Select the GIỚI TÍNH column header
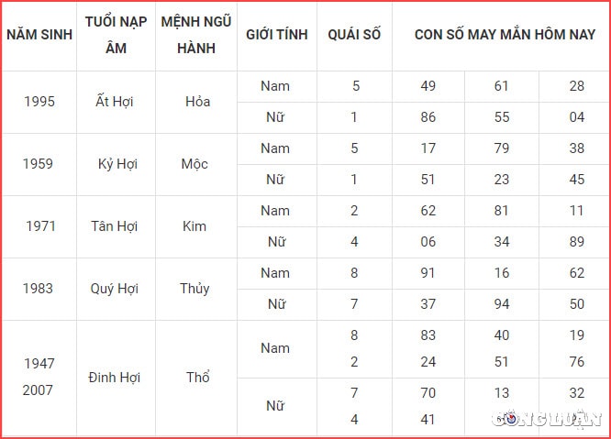 click(x=277, y=35)
